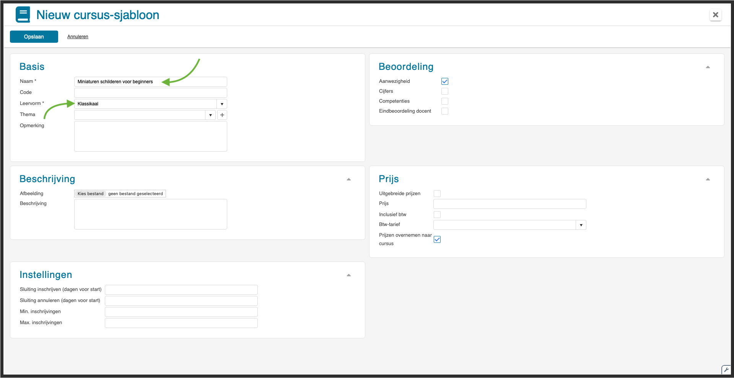
Task: Expand the Btw-tarief dropdown
Action: 581,225
